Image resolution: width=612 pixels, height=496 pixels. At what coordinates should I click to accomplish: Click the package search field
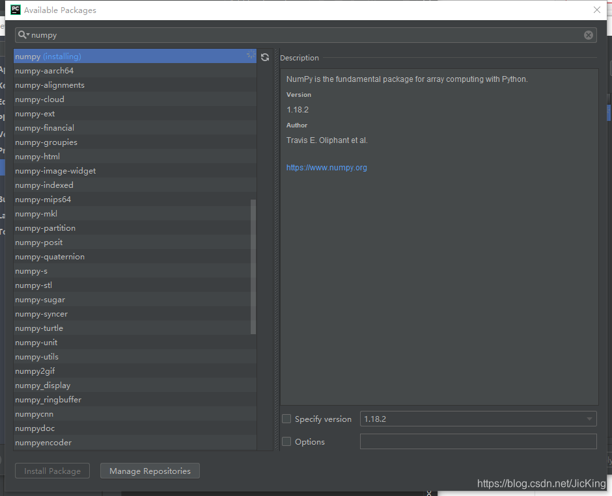pos(306,35)
